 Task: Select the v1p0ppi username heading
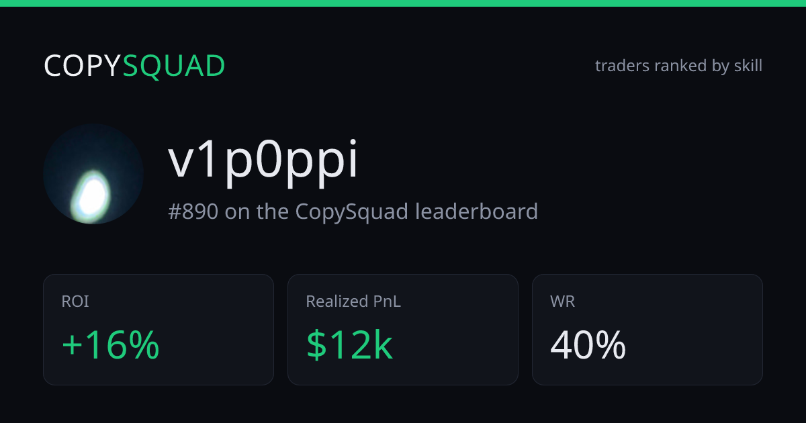(263, 162)
